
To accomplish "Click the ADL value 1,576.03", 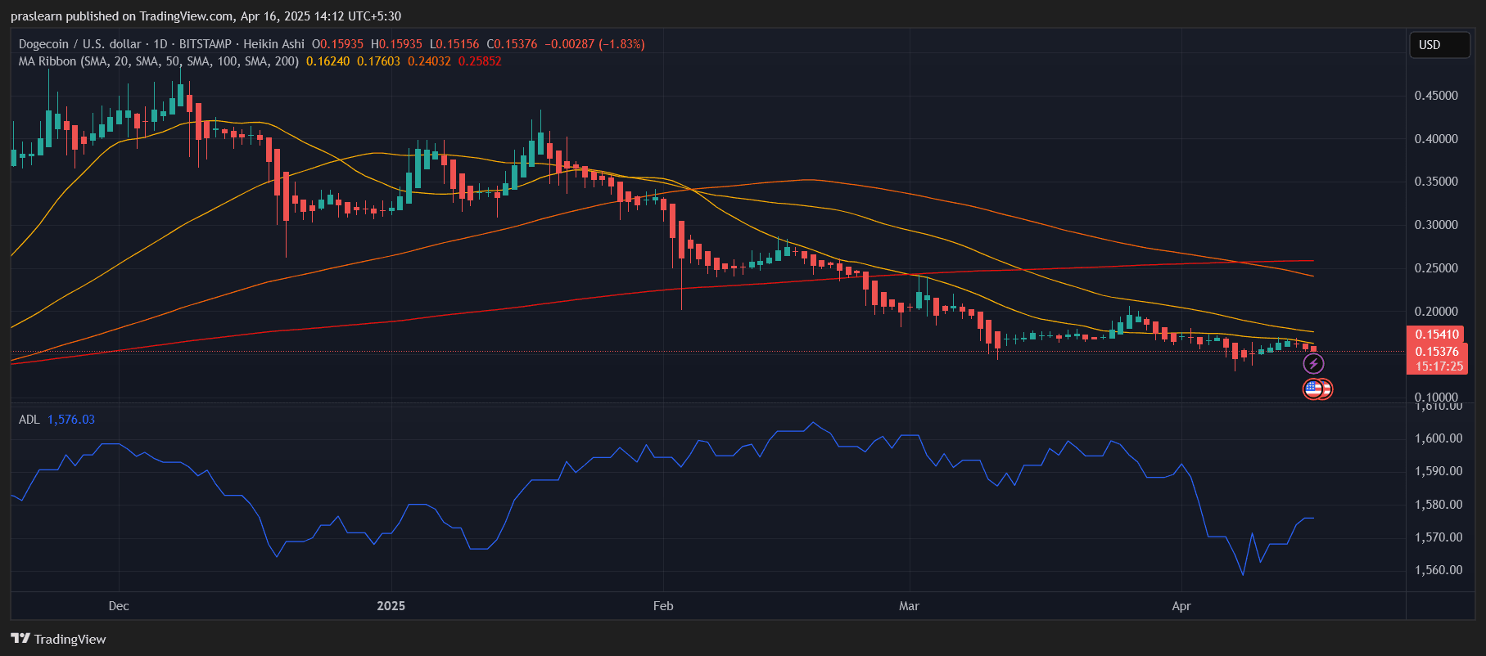I will pos(71,420).
